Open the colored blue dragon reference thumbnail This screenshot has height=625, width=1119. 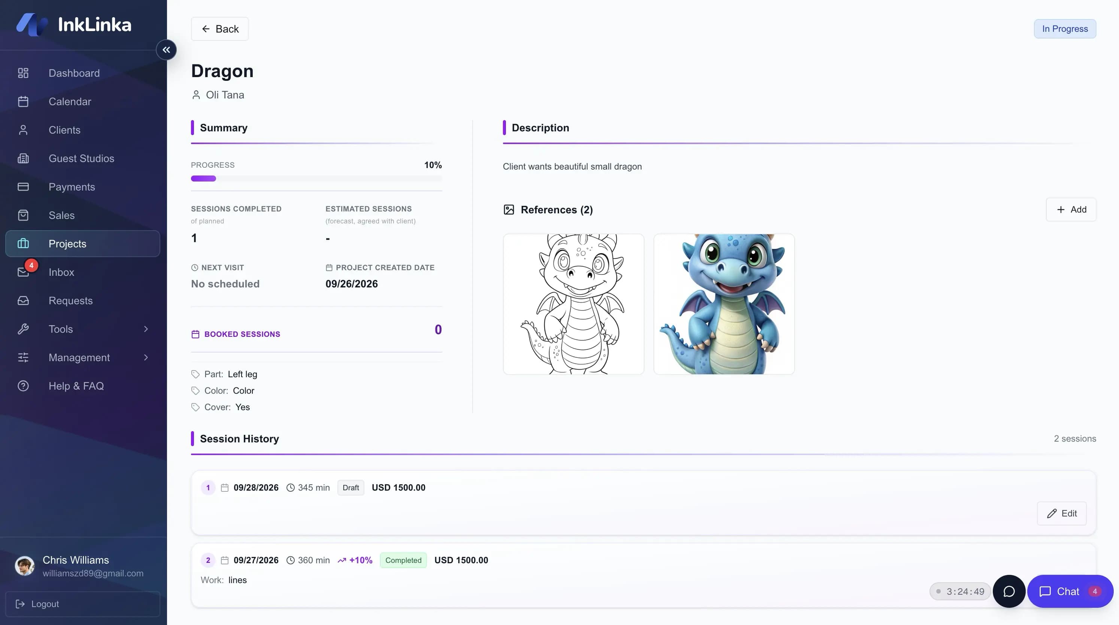click(x=724, y=304)
